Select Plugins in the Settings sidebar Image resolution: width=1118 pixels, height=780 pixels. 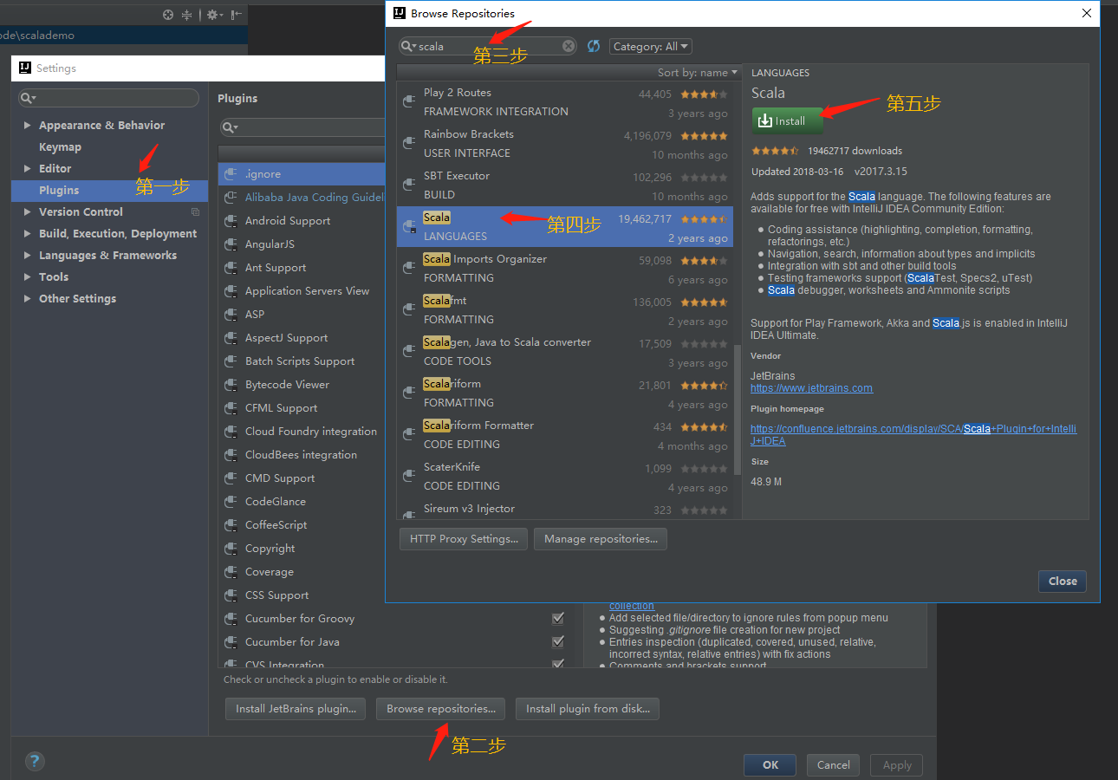point(110,190)
